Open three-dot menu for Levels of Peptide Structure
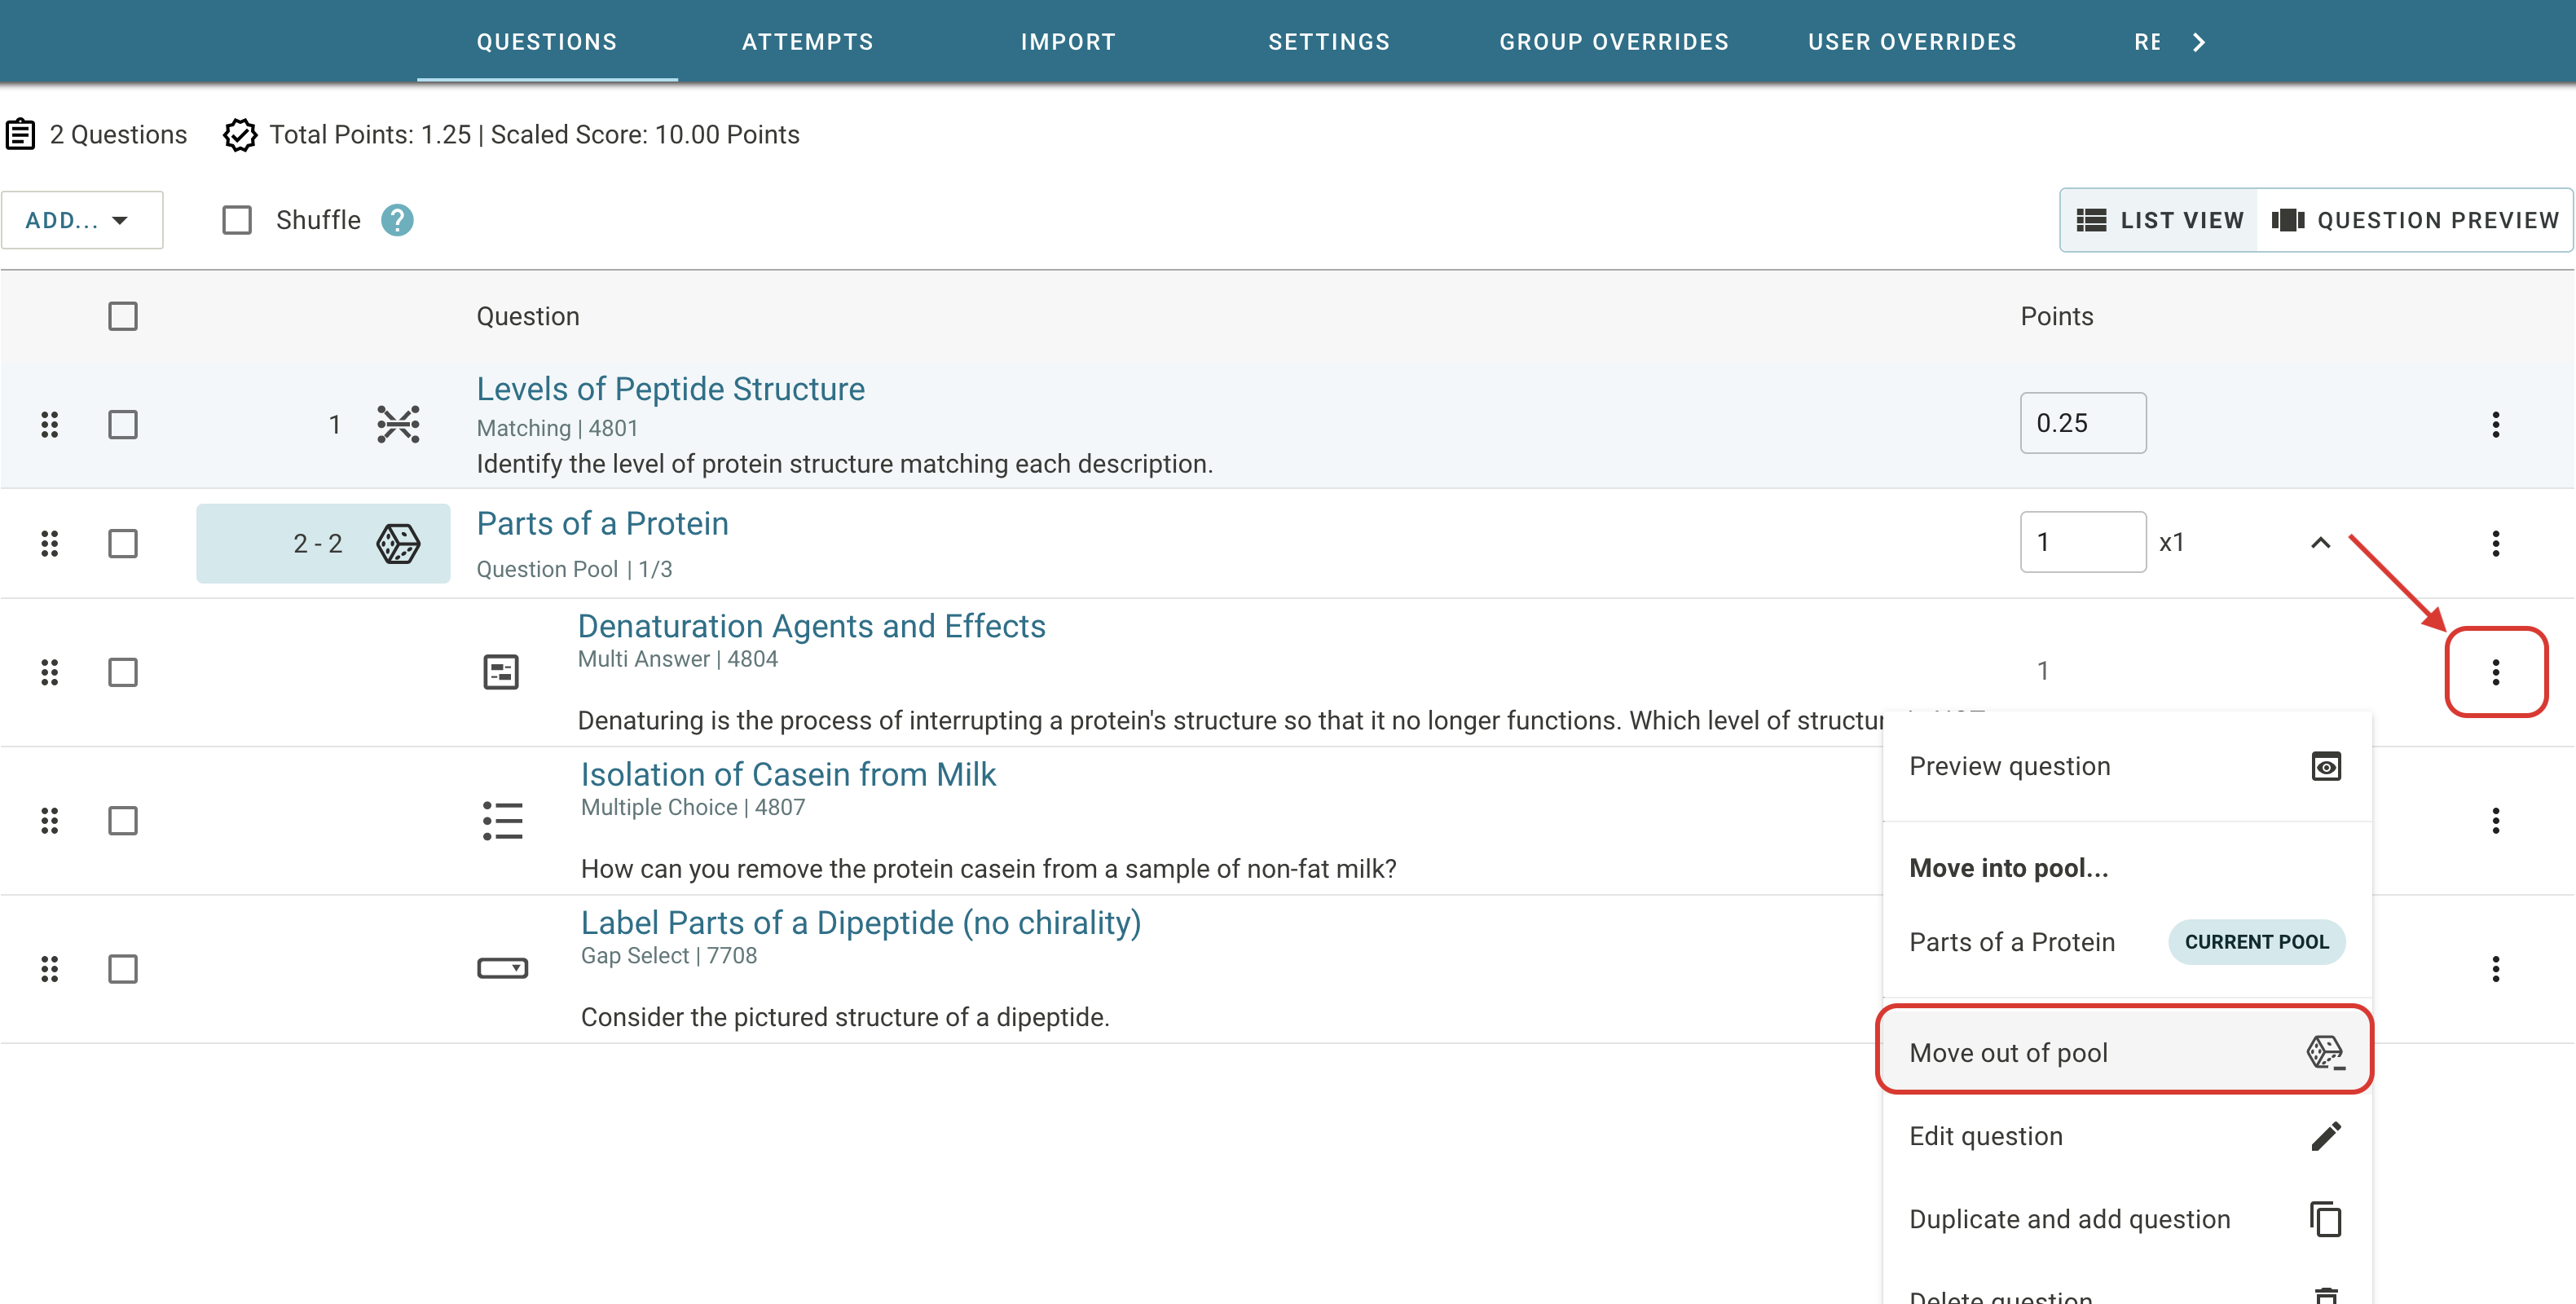 click(x=2495, y=424)
